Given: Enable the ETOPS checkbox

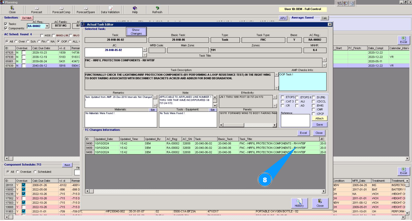Looking at the screenshot, I should [x=283, y=97].
